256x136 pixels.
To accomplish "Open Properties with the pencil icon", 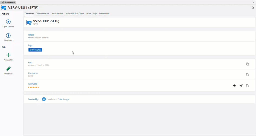I will point(8,69).
